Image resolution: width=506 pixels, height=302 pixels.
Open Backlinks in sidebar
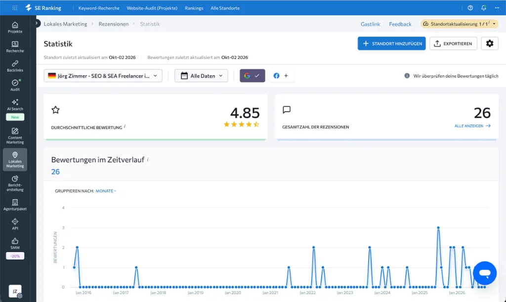tap(15, 66)
